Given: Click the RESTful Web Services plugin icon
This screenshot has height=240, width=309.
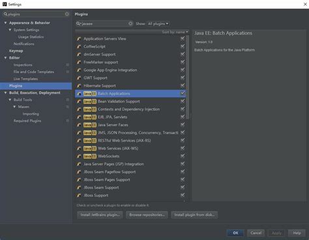Looking at the screenshot, I should click(79, 140).
